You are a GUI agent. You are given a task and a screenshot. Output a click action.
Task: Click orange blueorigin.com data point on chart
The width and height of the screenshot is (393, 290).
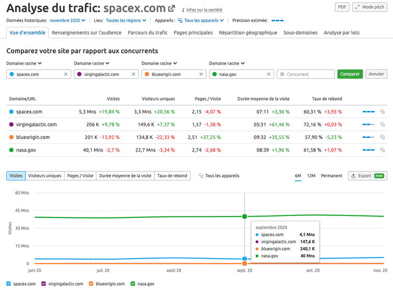[x=245, y=263]
